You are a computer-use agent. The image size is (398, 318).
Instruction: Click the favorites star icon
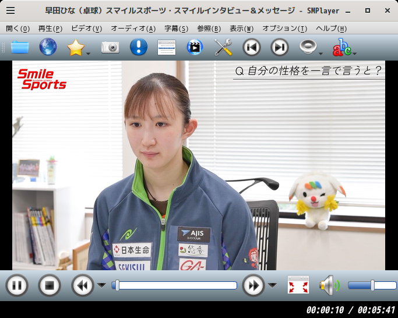pyautogui.click(x=75, y=47)
